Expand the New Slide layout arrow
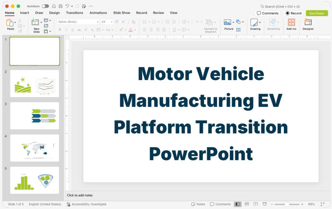This screenshot has width=332, height=209. [x=41, y=22]
